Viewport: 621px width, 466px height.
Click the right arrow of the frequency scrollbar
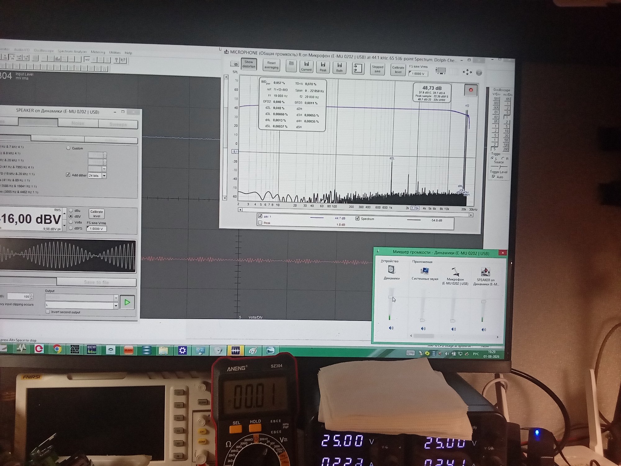pos(471,215)
